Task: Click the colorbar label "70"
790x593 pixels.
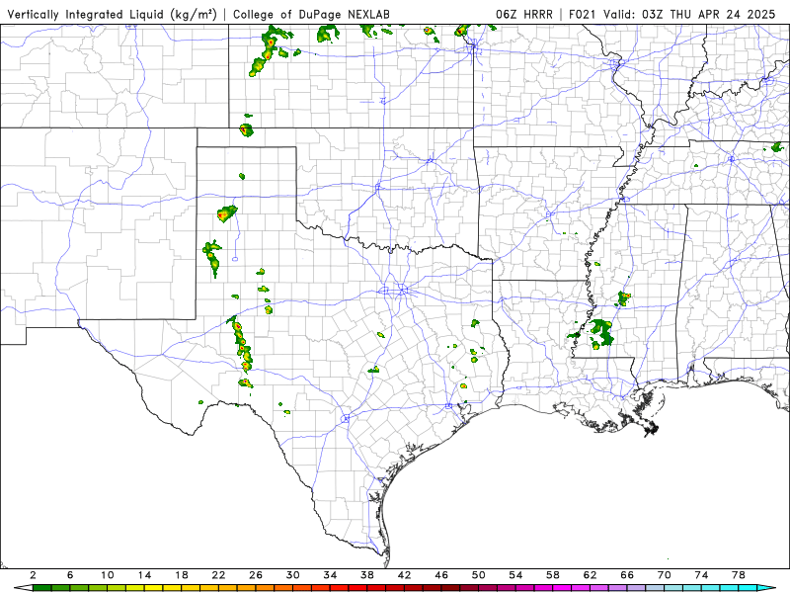Action: click(665, 575)
